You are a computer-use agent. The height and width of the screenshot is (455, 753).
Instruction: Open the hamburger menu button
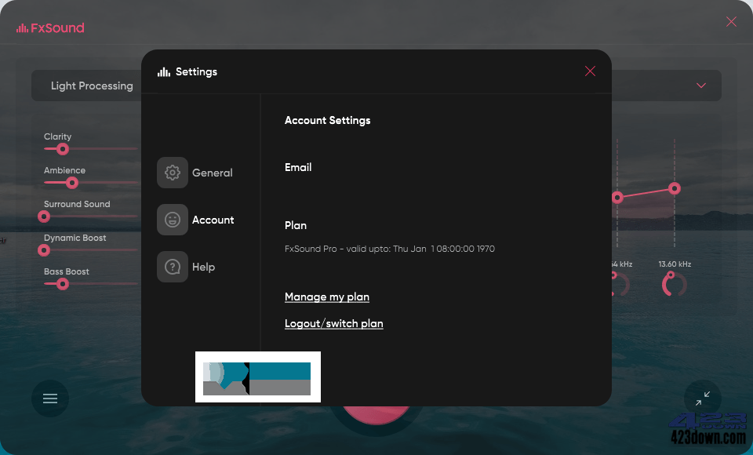tap(50, 399)
